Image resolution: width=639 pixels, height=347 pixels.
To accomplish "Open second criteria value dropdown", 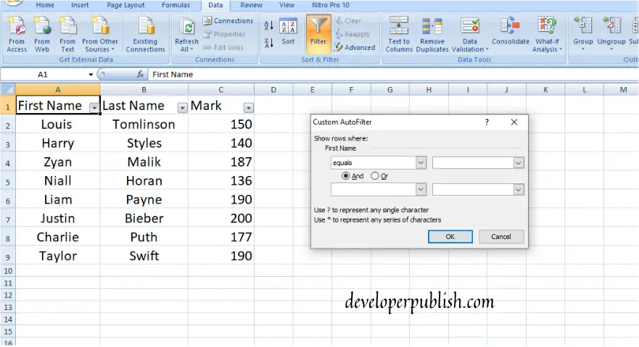I will click(x=519, y=190).
